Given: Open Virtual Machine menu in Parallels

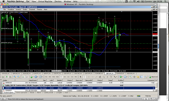Looking at the screenshot, I should click(45, 1).
